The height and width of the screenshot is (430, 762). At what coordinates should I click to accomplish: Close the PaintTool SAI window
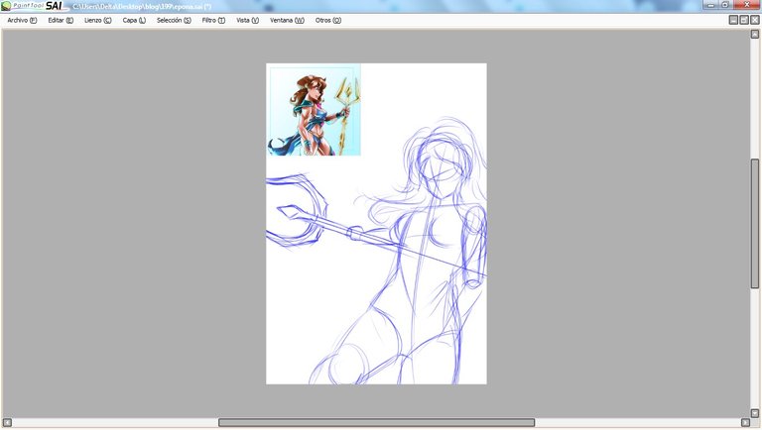coord(746,5)
